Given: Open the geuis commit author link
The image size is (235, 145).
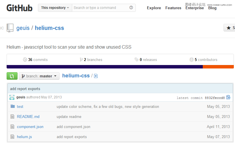Looking at the screenshot, I should pos(21,97).
